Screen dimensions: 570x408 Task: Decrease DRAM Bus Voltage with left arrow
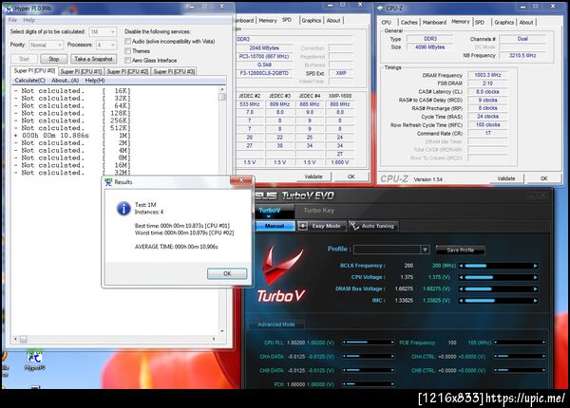coord(461,289)
